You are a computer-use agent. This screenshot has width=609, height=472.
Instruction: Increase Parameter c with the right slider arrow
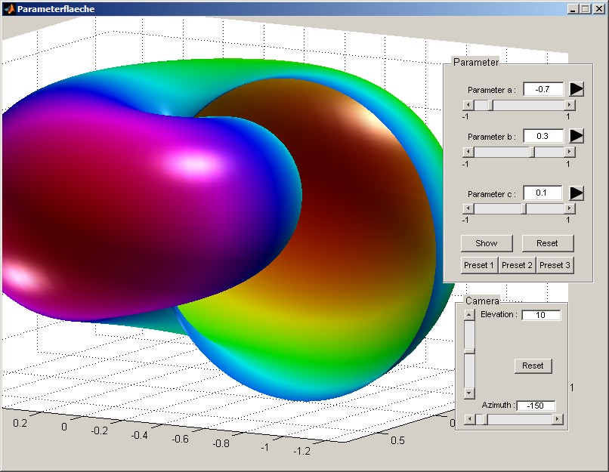point(570,208)
